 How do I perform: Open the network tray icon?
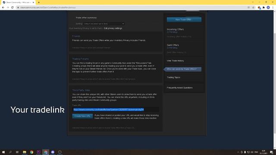(248, 152)
